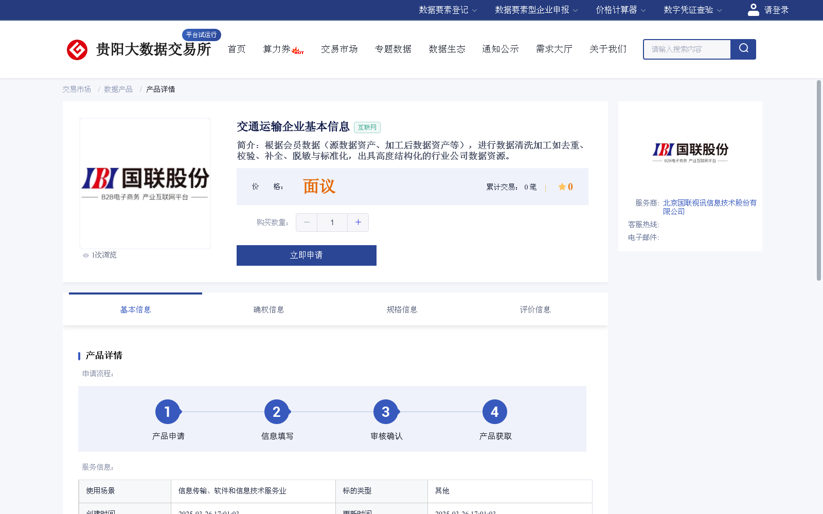
Task: Click the favorite star icon
Action: (562, 187)
